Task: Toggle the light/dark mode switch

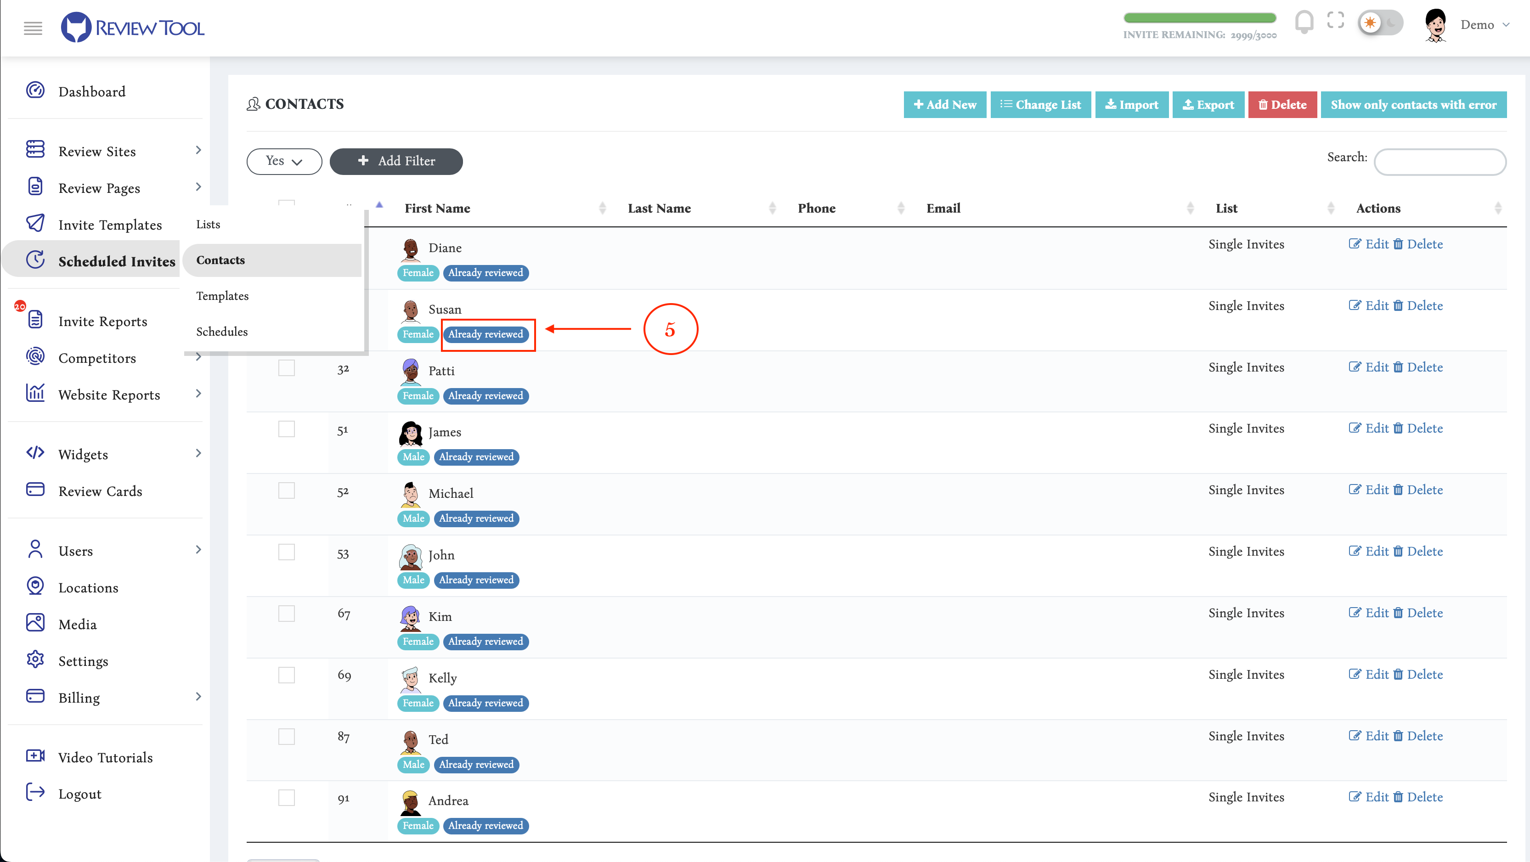Action: click(x=1380, y=23)
